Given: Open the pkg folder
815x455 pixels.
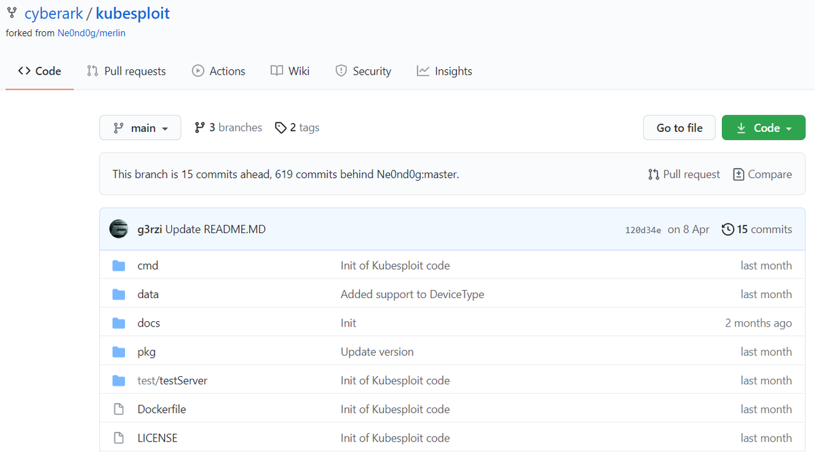Looking at the screenshot, I should tap(146, 352).
